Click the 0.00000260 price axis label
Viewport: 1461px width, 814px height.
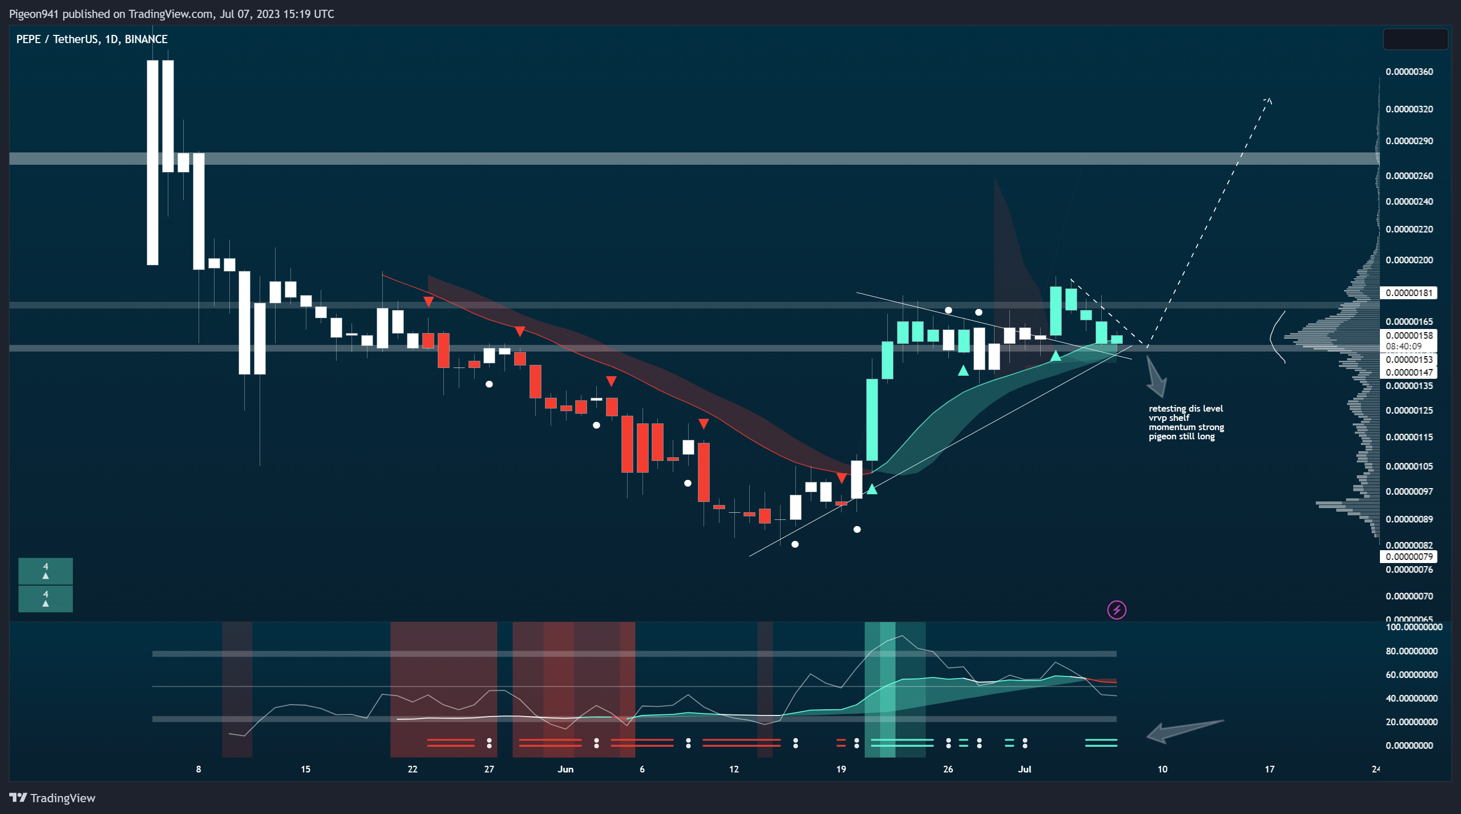click(1409, 176)
